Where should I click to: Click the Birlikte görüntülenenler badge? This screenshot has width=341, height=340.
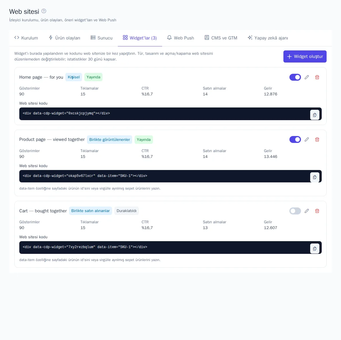click(110, 139)
